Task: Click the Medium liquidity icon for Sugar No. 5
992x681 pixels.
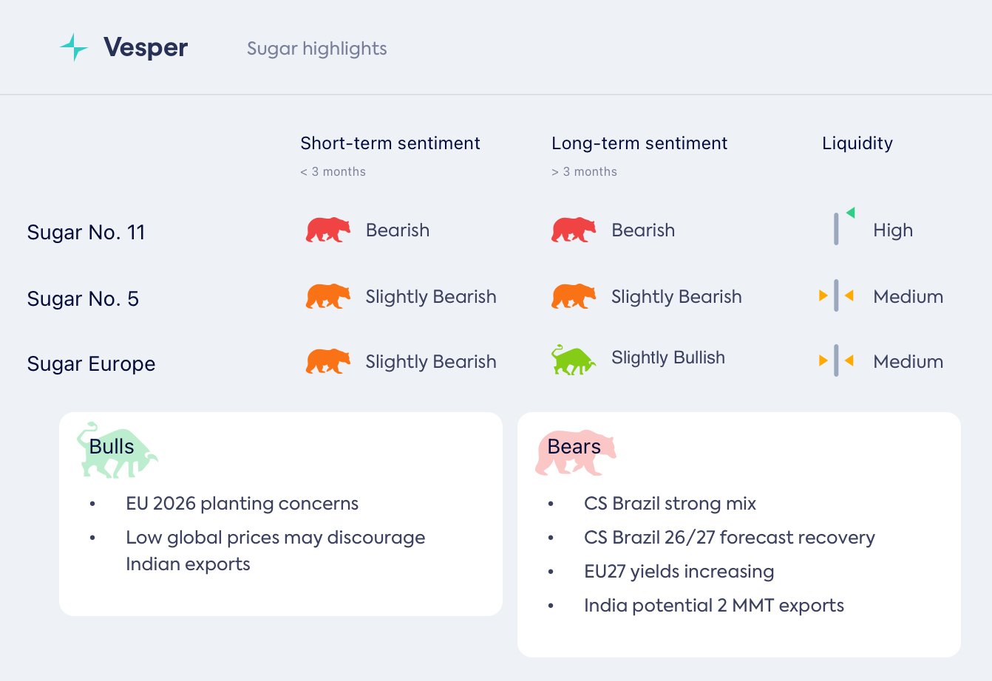Action: 836,296
